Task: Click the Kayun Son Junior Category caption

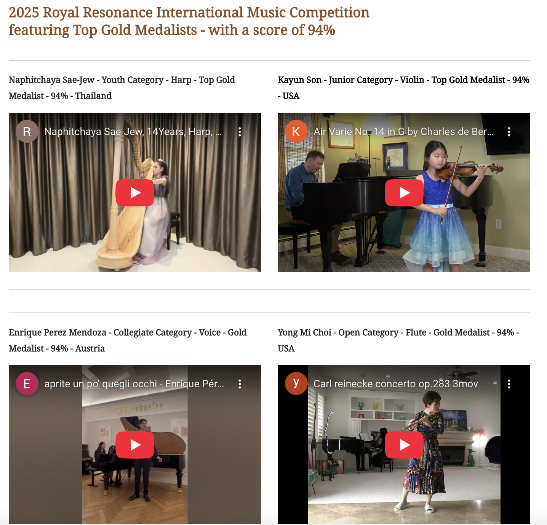Action: 403,88
